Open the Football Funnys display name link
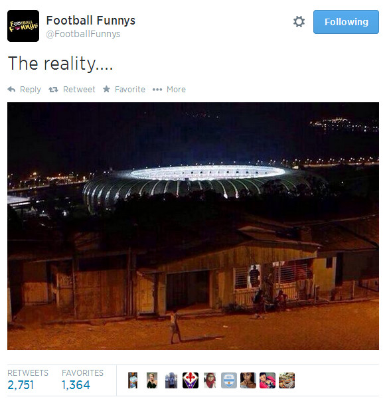 click(x=91, y=21)
